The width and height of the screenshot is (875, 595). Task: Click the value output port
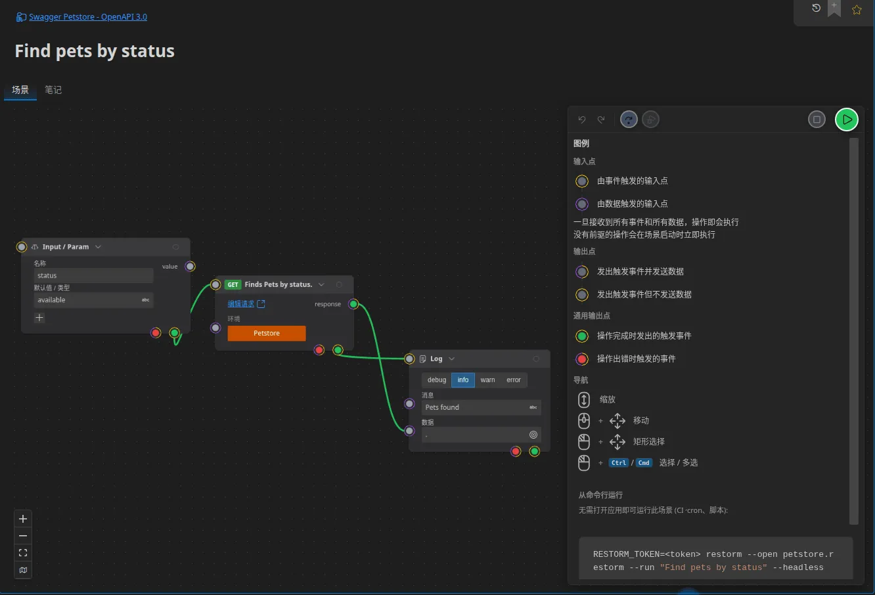[190, 266]
